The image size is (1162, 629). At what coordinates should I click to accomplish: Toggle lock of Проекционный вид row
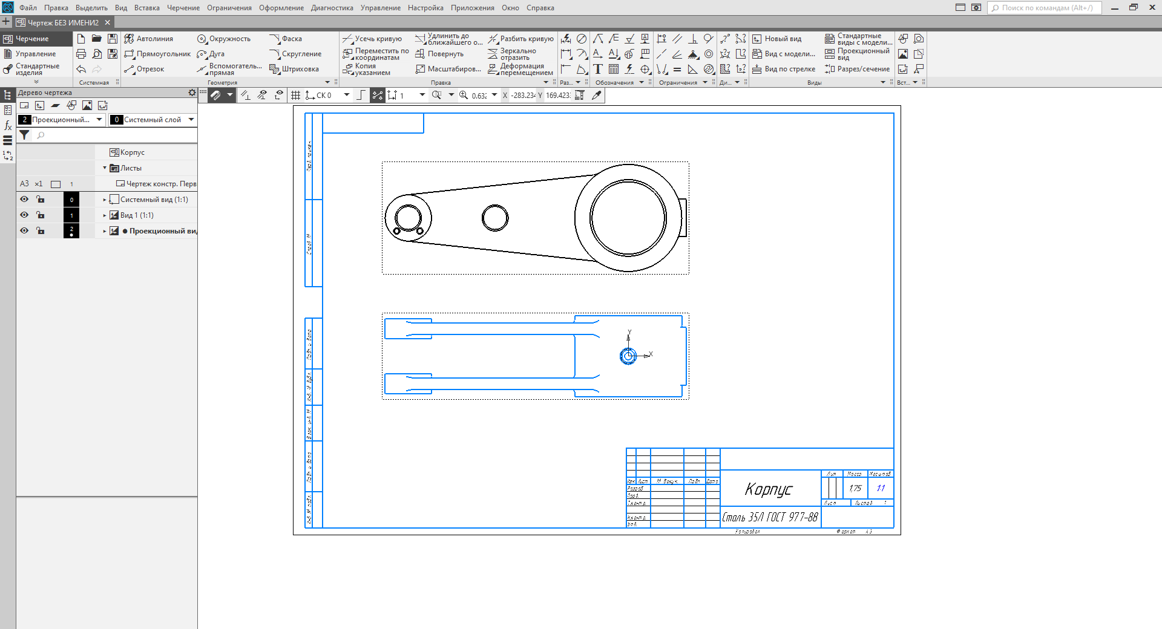point(40,230)
